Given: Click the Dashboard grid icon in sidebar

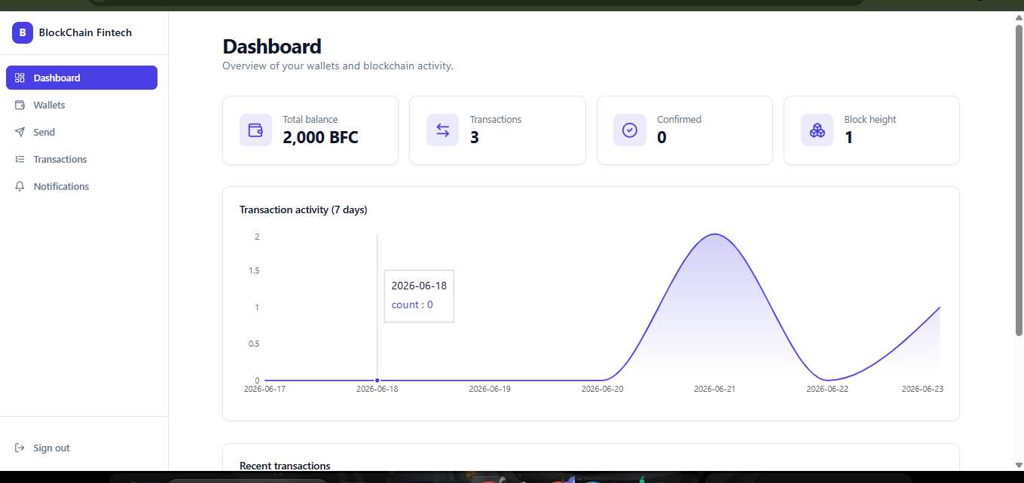Looking at the screenshot, I should [20, 78].
